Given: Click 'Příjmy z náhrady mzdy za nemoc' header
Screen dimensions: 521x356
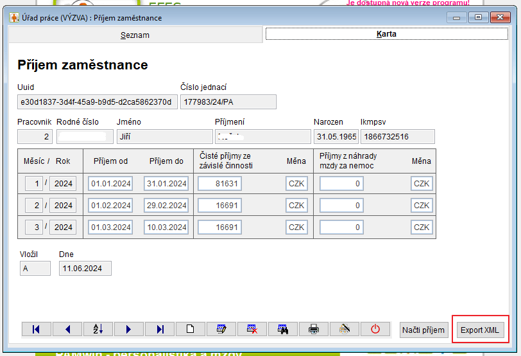Looking at the screenshot, I should [348, 161].
